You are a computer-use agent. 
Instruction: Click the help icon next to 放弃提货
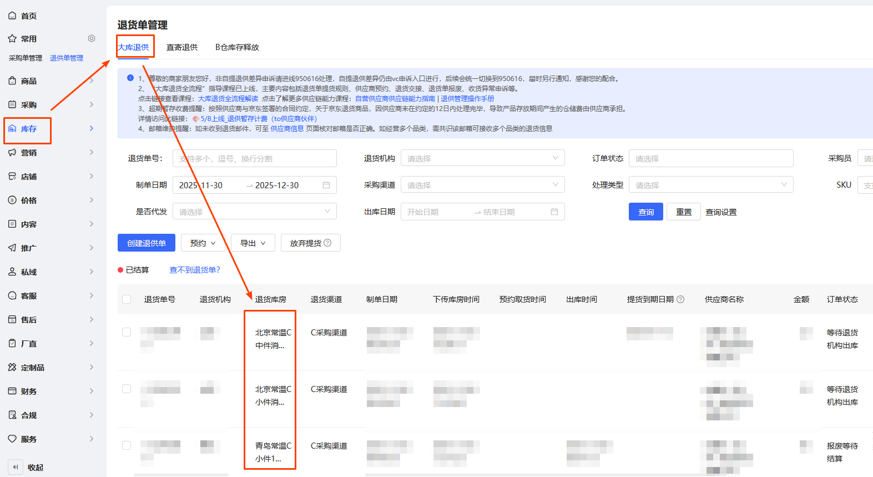click(x=327, y=243)
